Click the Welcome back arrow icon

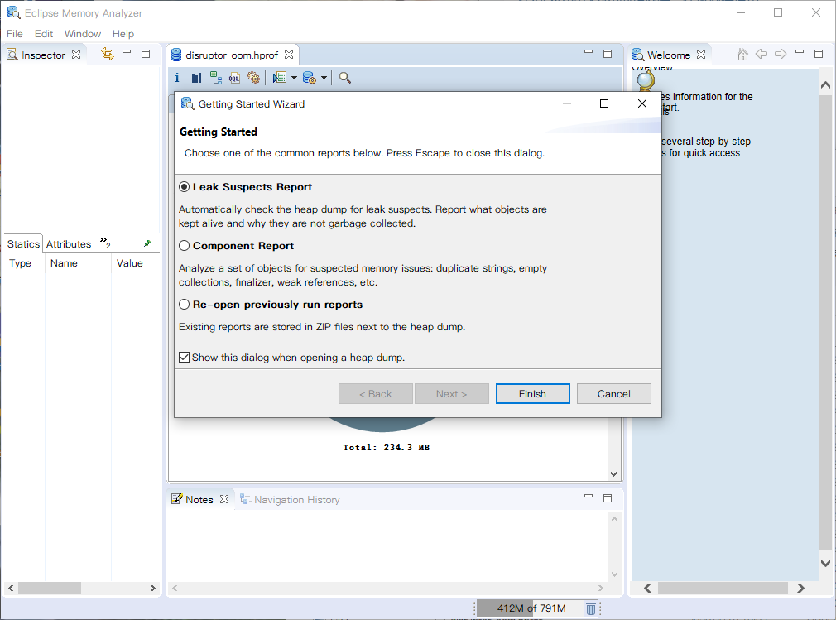point(762,54)
